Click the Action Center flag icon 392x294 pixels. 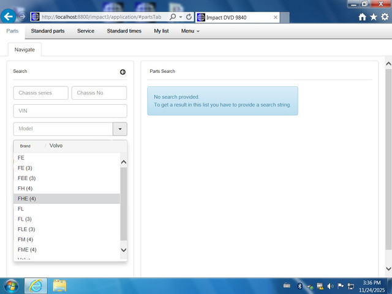(x=341, y=286)
